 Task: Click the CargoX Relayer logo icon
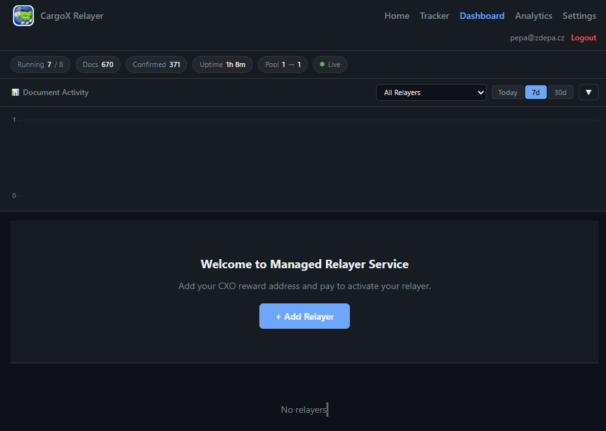point(23,15)
